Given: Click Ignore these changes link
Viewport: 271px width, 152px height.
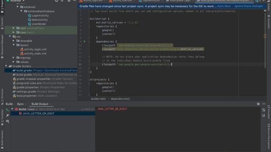Looking at the screenshot, I should click(249, 6).
